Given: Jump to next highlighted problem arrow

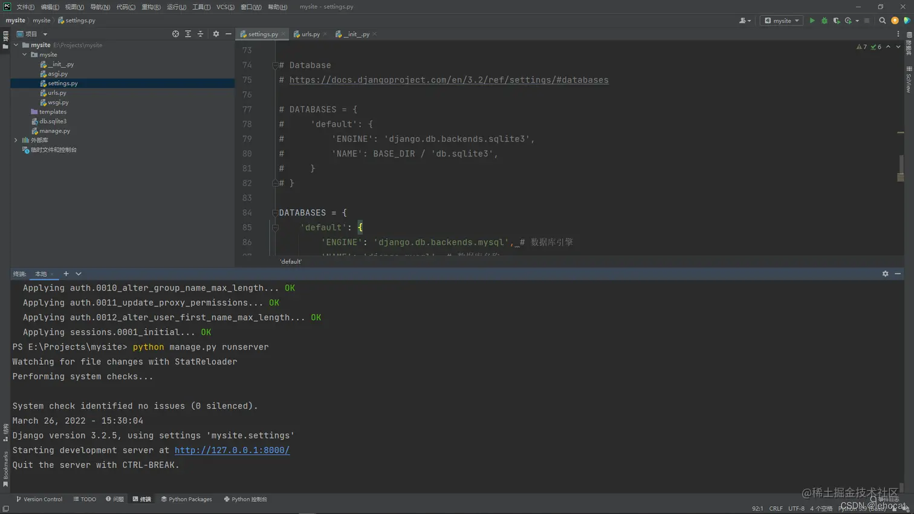Looking at the screenshot, I should [898, 47].
